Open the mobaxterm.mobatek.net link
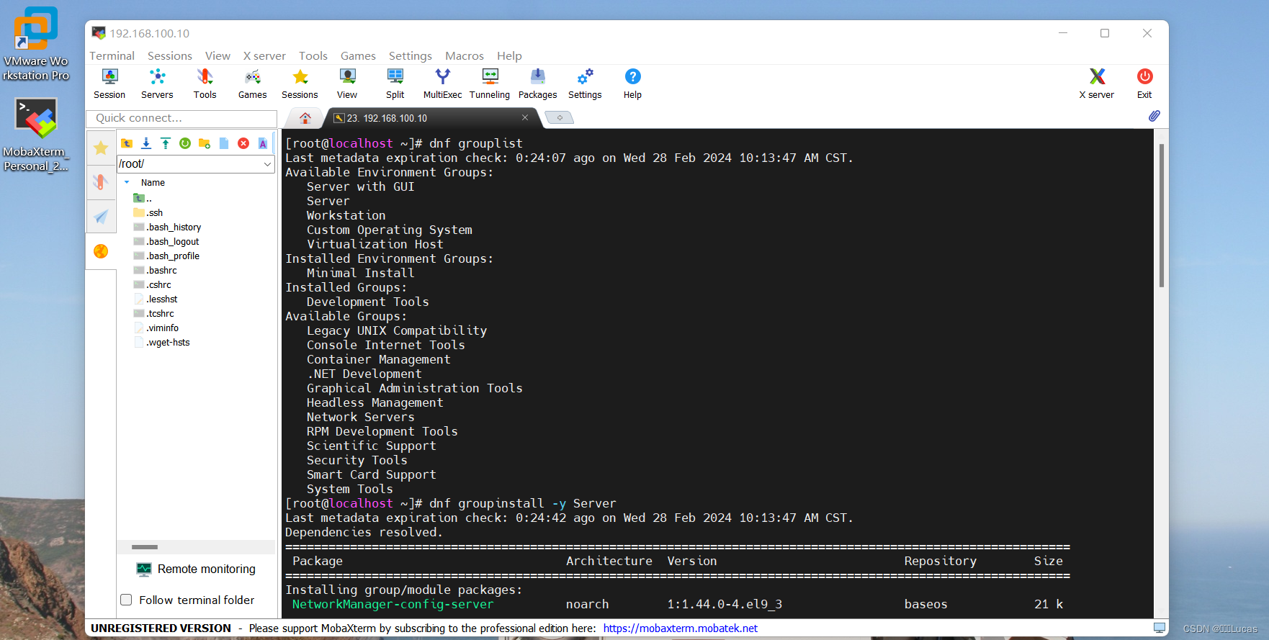The height and width of the screenshot is (640, 1269). (680, 628)
